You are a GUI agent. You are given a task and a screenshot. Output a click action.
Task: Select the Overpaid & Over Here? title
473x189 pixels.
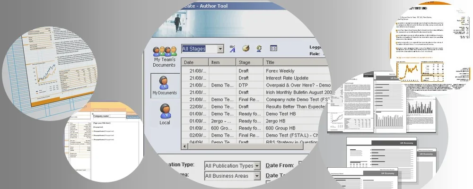(298, 86)
